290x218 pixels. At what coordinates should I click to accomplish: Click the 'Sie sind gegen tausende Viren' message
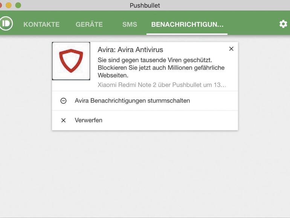(161, 68)
